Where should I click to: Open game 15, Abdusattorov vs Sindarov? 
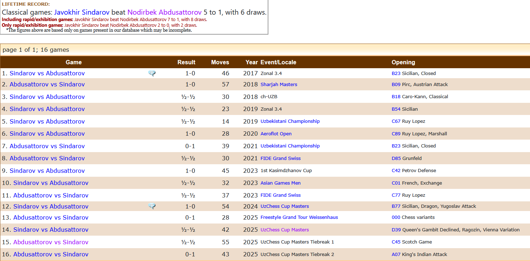pos(51,242)
